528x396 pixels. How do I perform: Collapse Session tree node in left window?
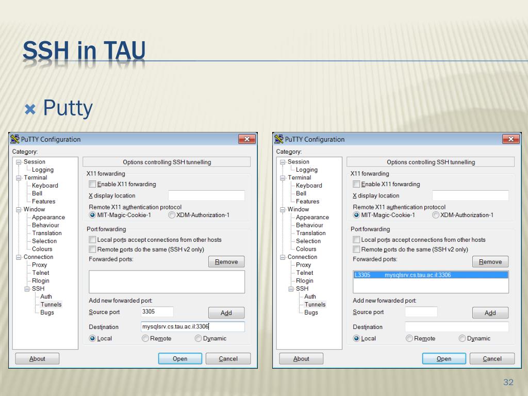click(19, 162)
